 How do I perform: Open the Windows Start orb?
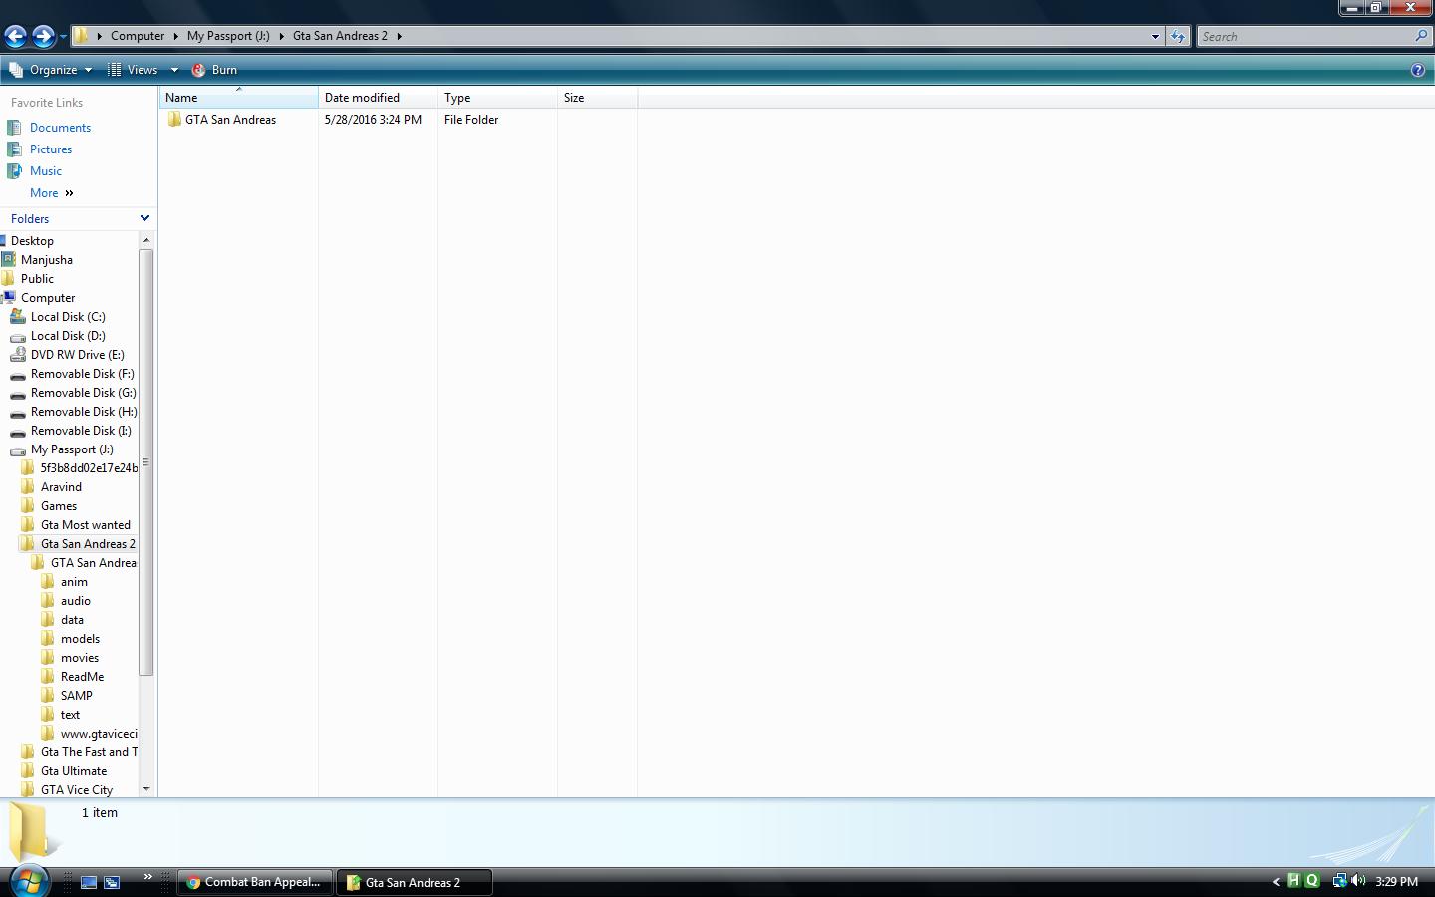pos(29,882)
